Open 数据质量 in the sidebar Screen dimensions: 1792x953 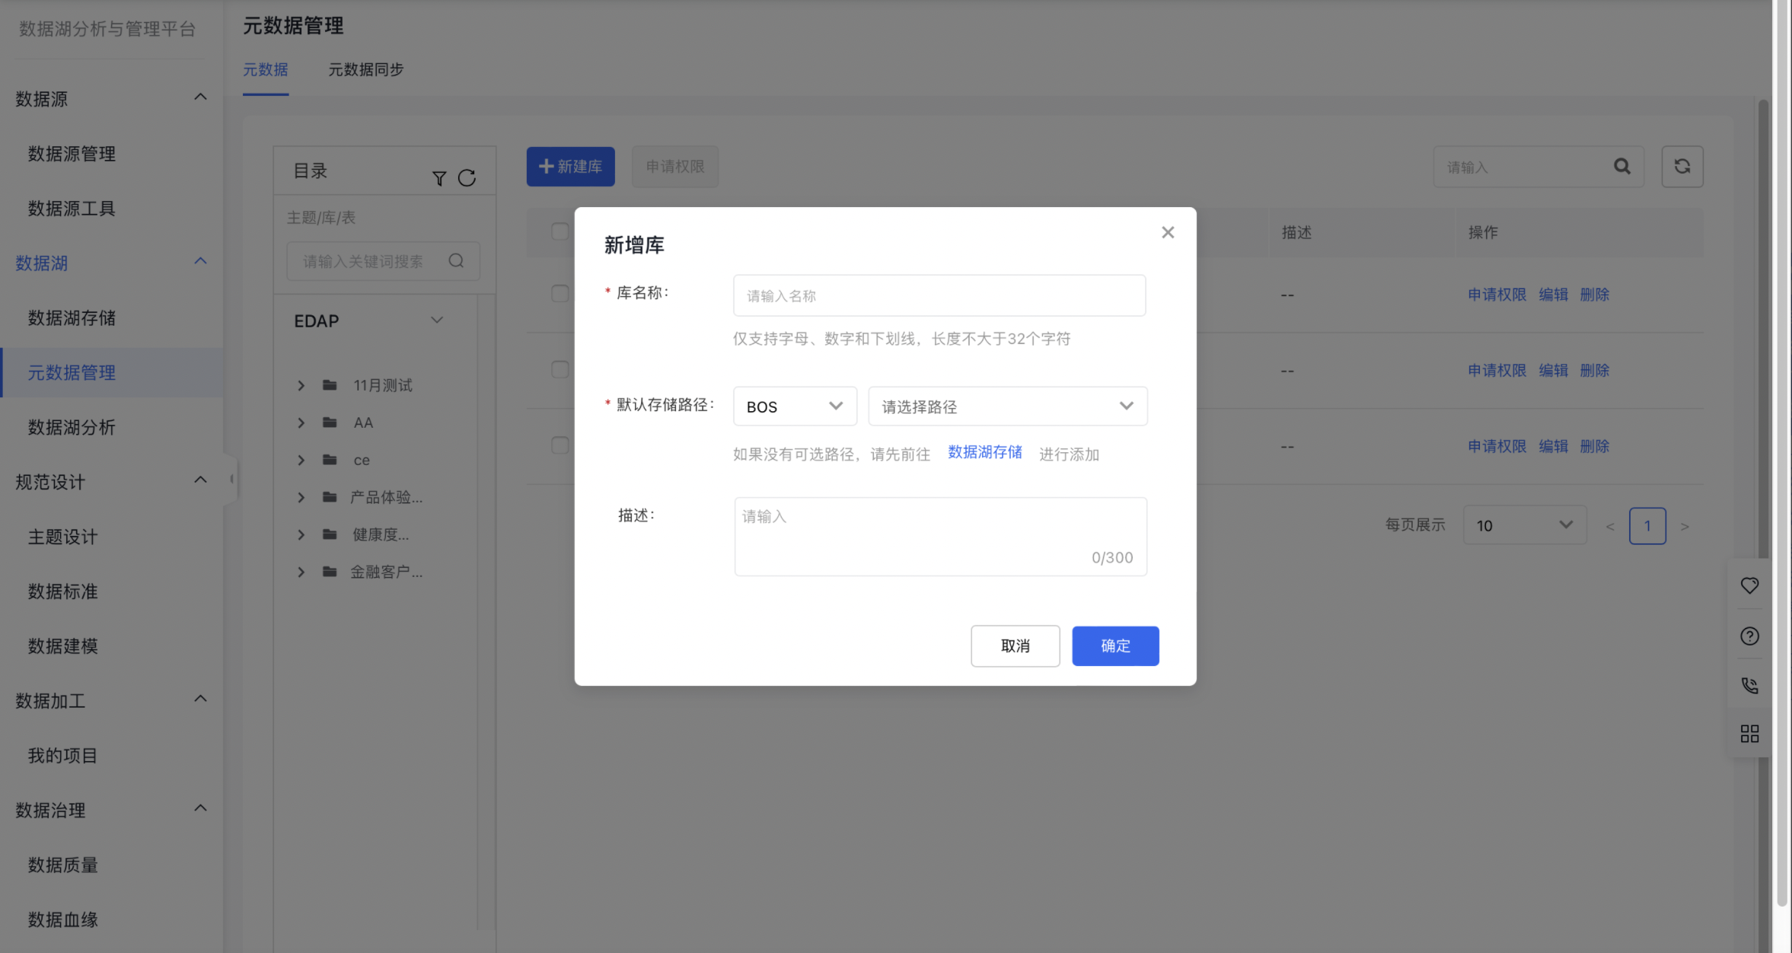[x=62, y=865]
